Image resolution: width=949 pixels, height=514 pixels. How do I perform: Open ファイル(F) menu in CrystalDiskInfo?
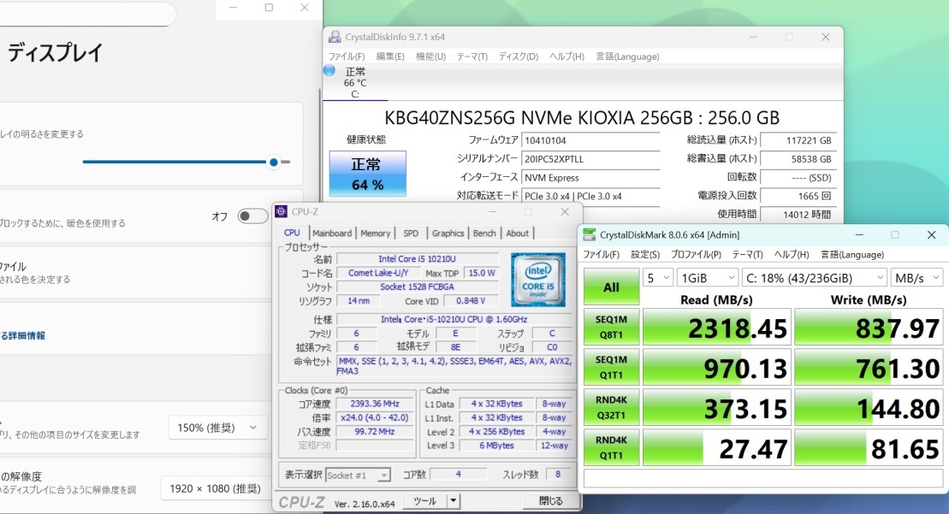347,56
